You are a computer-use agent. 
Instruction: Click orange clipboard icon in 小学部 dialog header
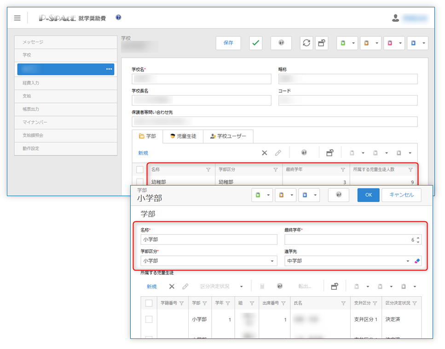[281, 195]
